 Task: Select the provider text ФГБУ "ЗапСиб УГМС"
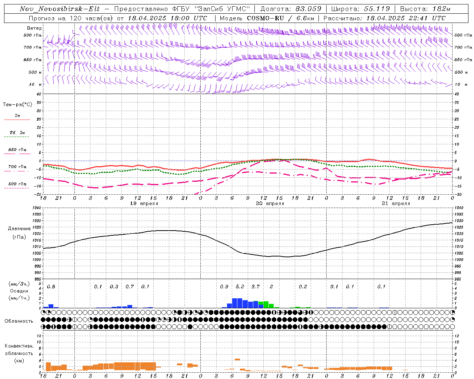(212, 9)
